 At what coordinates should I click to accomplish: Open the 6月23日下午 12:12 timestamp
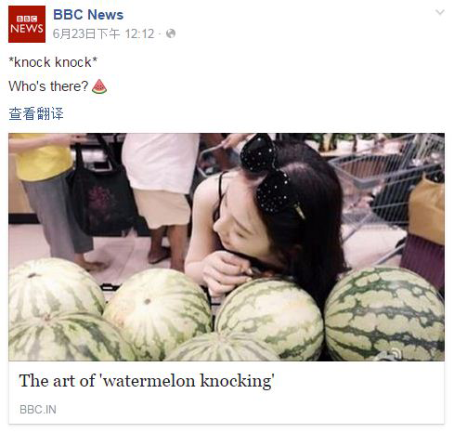point(103,33)
